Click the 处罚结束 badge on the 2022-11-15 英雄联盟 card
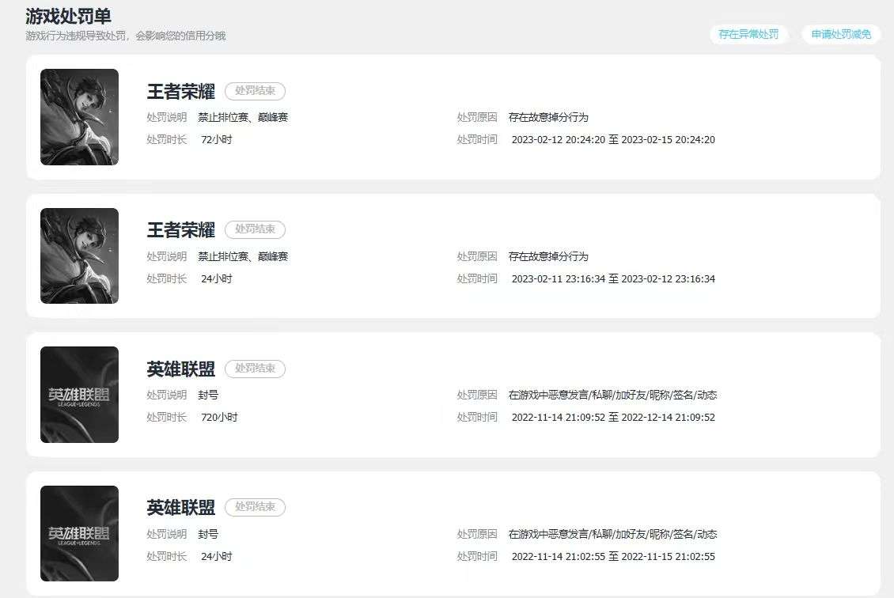Screen dimensions: 894x598 (x=255, y=507)
